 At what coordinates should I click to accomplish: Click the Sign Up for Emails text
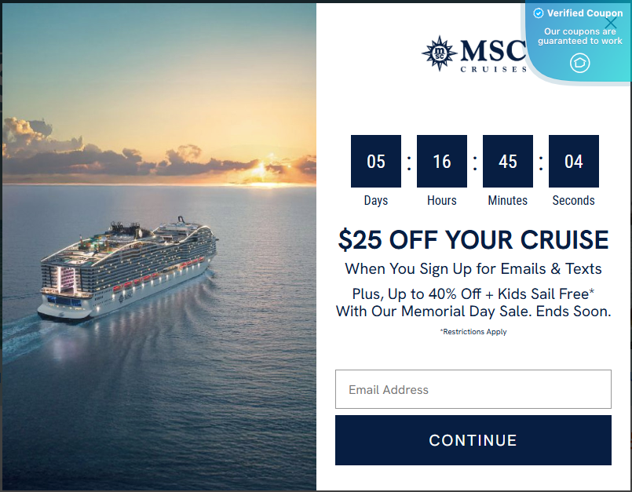(x=473, y=268)
